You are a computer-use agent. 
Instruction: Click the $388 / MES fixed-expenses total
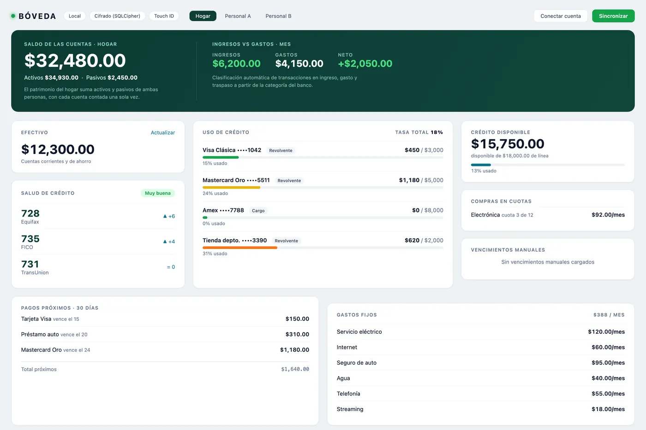609,315
